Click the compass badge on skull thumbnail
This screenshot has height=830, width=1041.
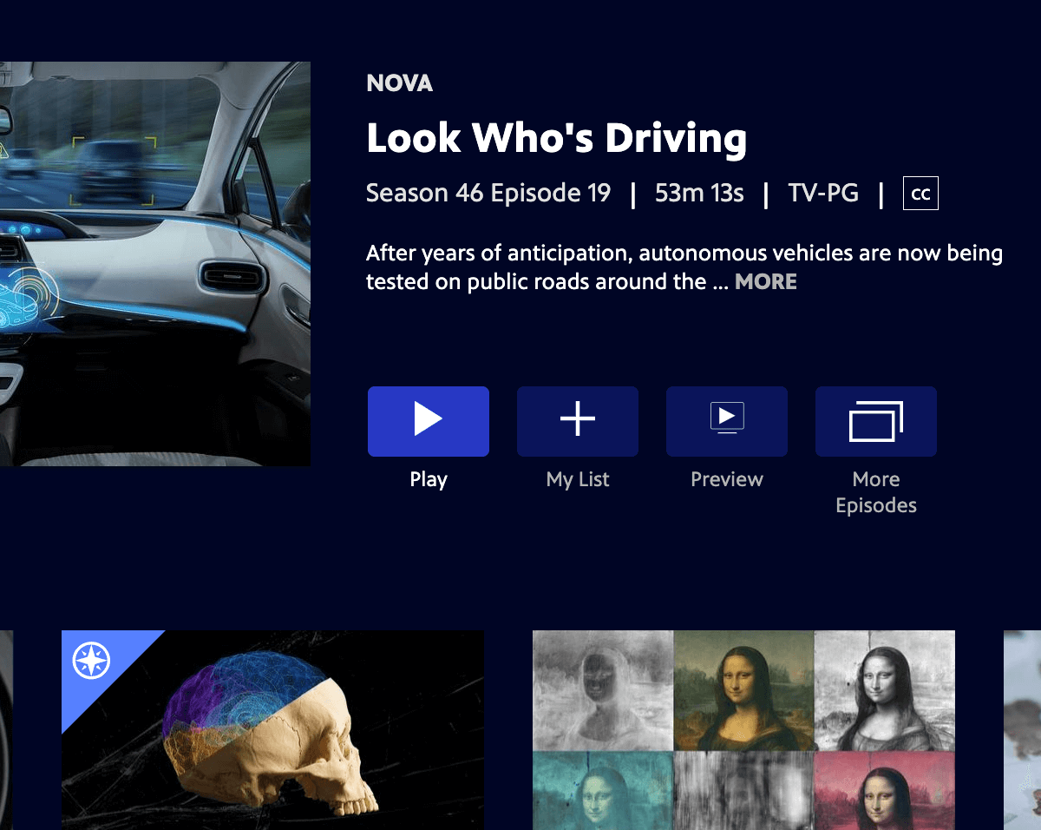point(91,661)
